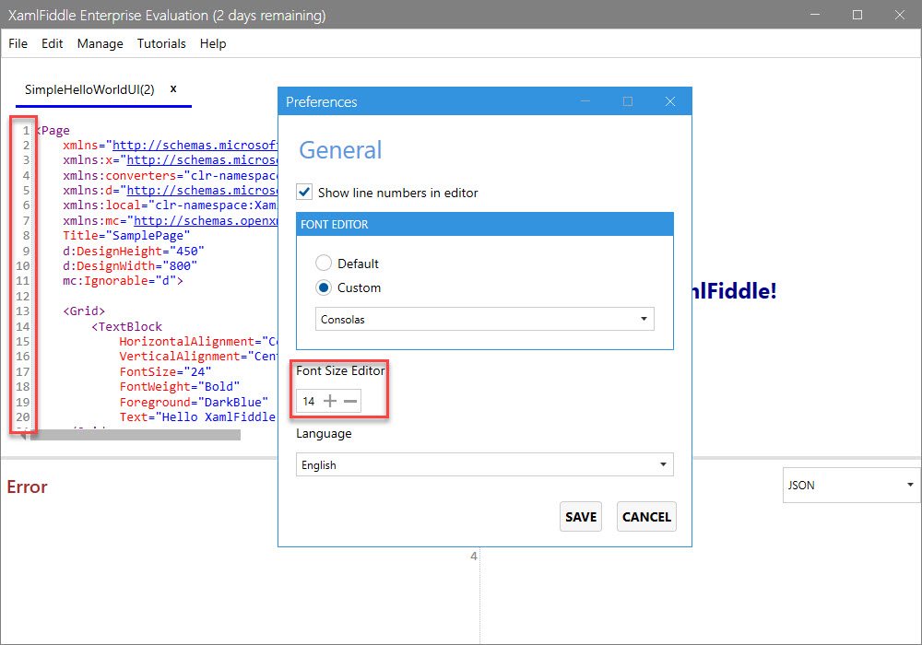Click the FONT EDITOR section header
This screenshot has height=645, width=922.
coord(485,225)
